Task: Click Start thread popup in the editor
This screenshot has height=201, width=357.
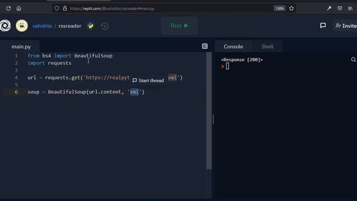Action: tap(148, 80)
